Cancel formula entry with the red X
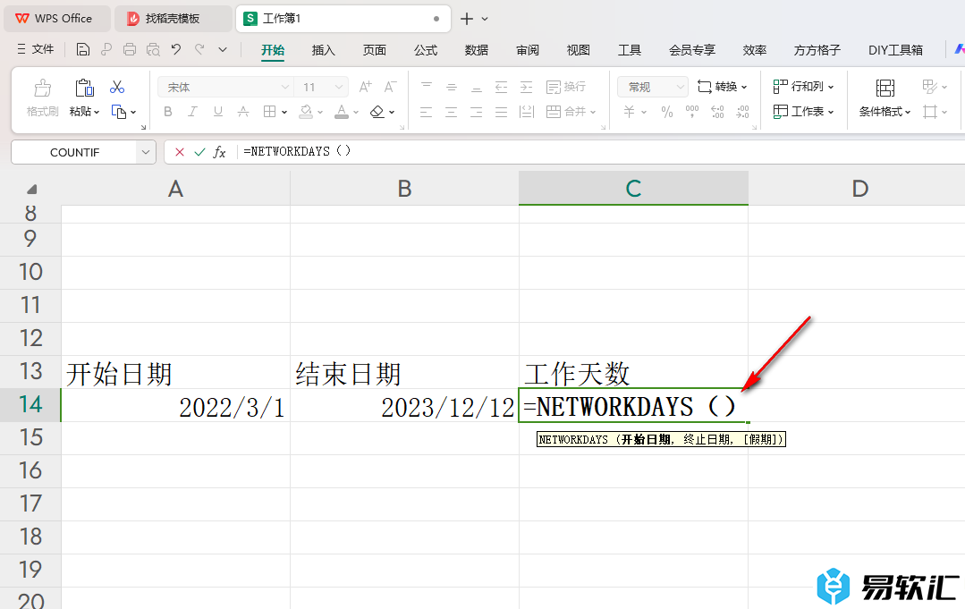This screenshot has width=965, height=609. [x=180, y=152]
